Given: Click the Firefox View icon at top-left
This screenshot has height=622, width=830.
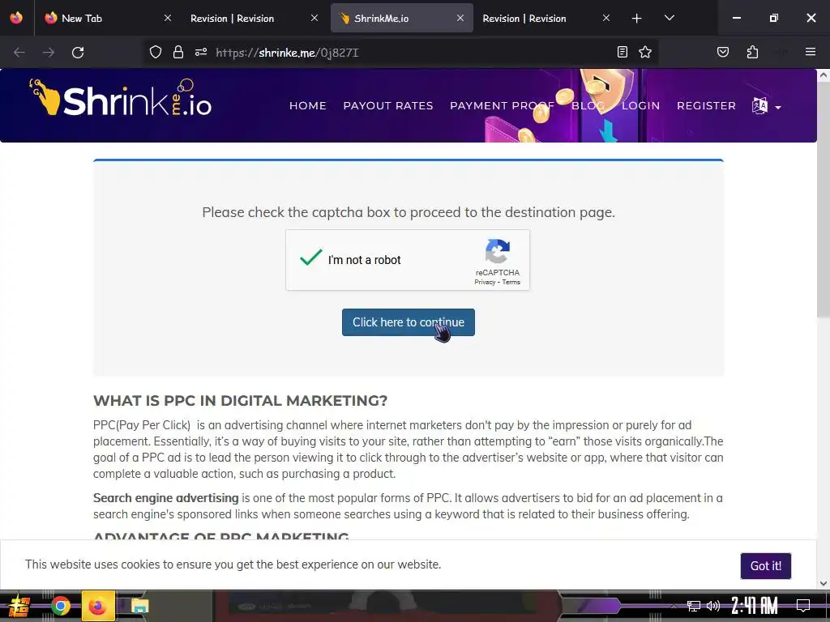Looking at the screenshot, I should point(16,18).
